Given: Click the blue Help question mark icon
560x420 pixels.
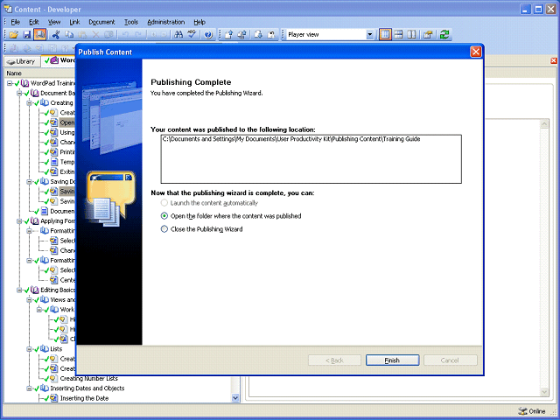Looking at the screenshot, I should pyautogui.click(x=208, y=35).
